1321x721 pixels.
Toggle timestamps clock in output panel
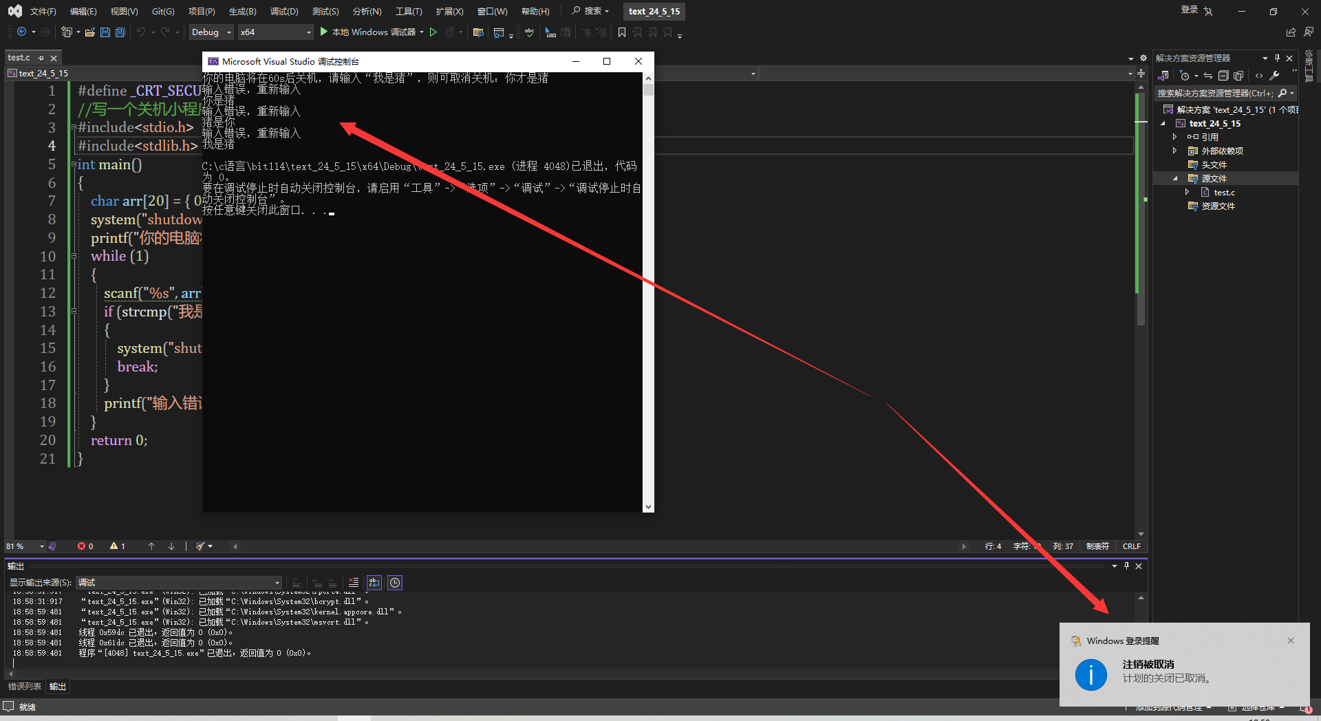(395, 583)
